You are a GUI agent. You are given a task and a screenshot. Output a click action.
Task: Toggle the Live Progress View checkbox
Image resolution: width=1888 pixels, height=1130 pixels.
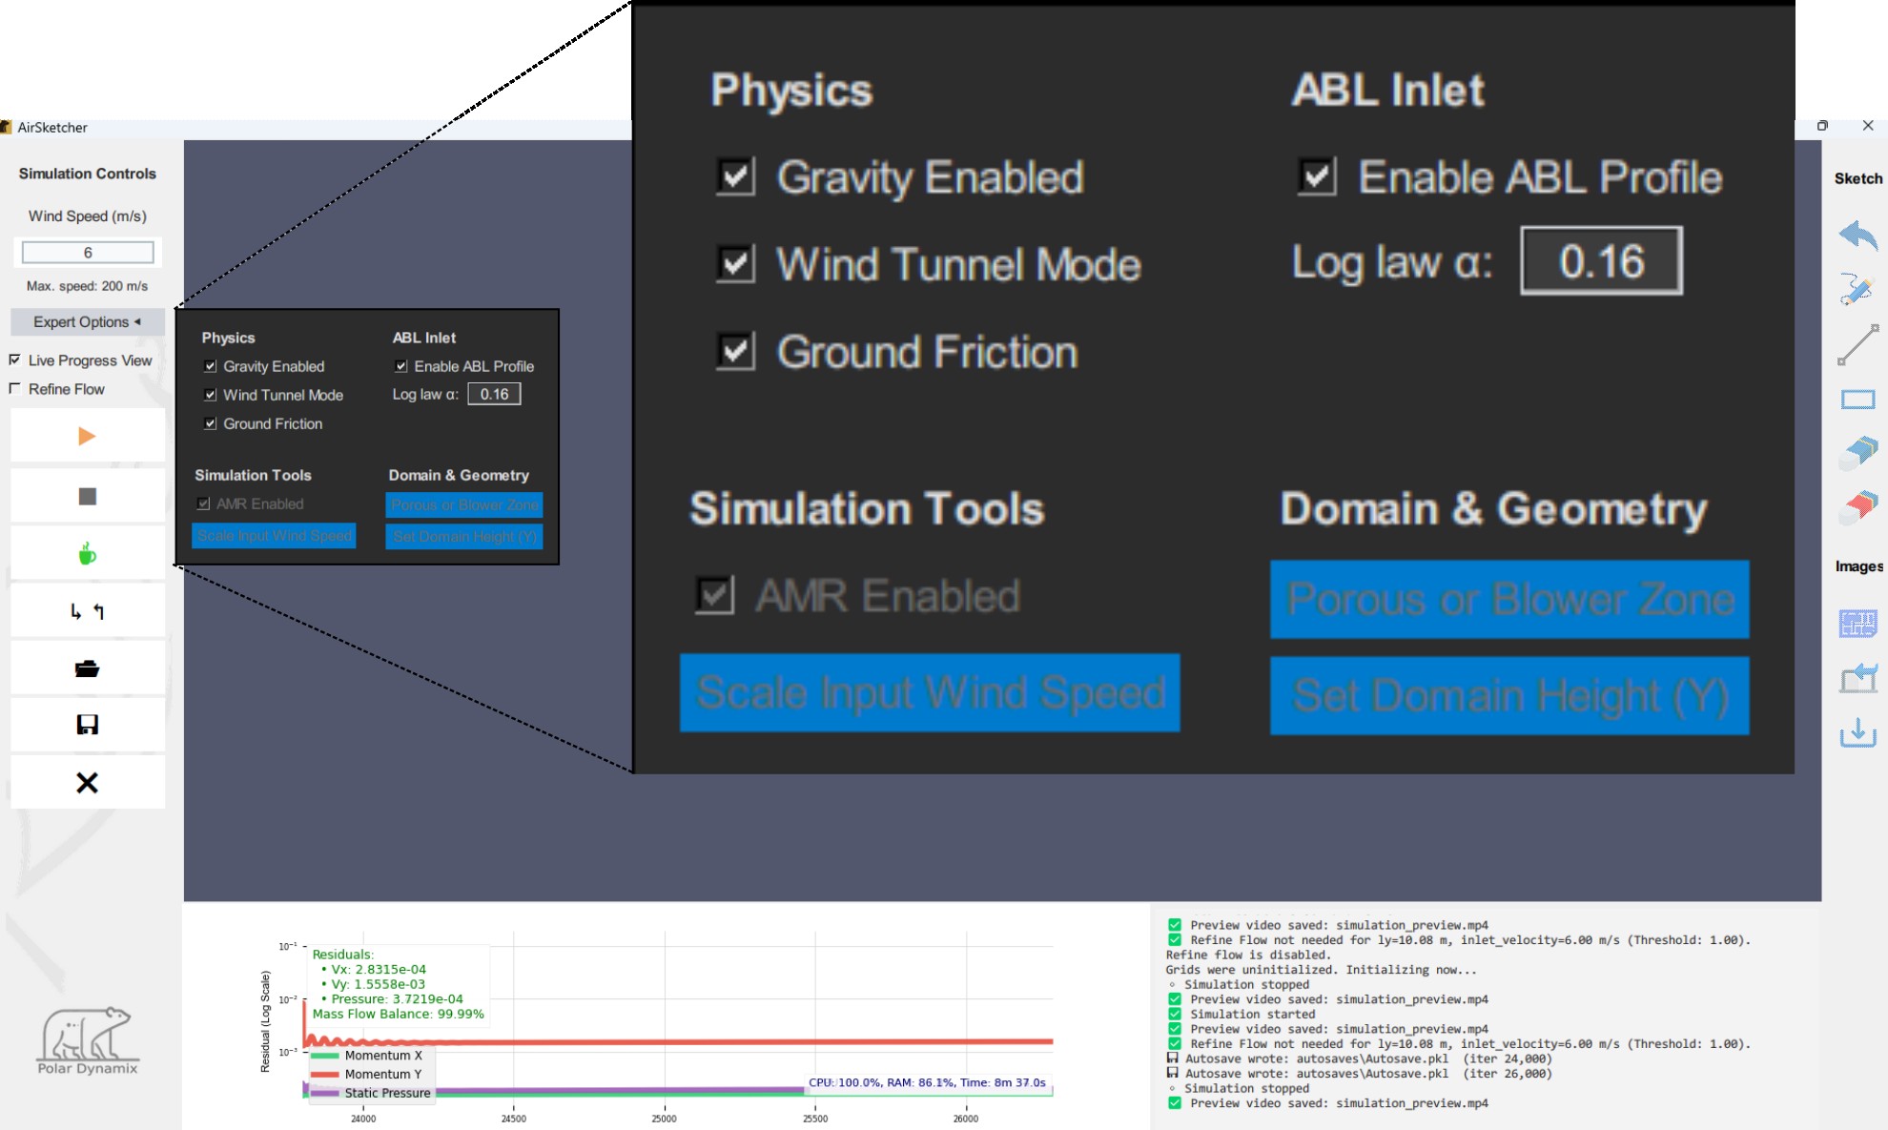(15, 360)
